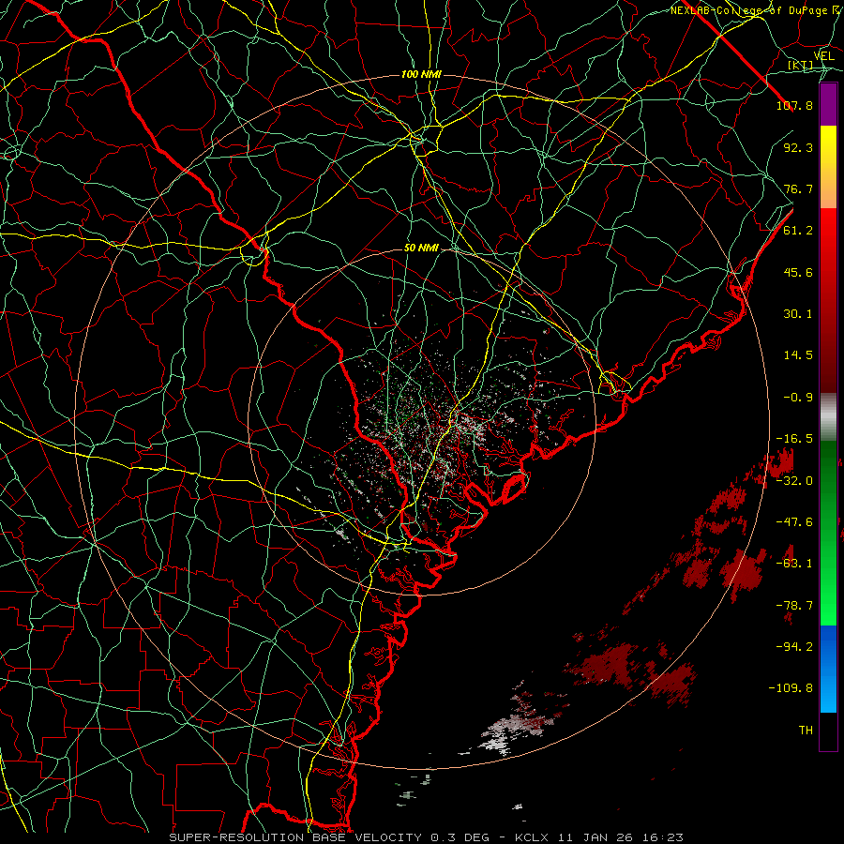Screen dimensions: 844x844
Task: Click the 16:23 timestamp in the caption
Action: point(665,837)
